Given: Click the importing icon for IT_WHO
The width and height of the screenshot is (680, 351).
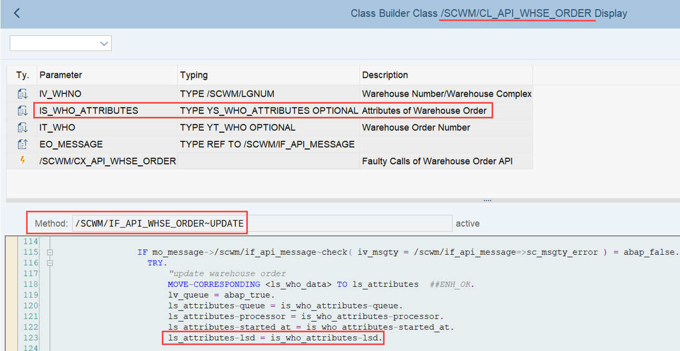Looking at the screenshot, I should [x=22, y=127].
